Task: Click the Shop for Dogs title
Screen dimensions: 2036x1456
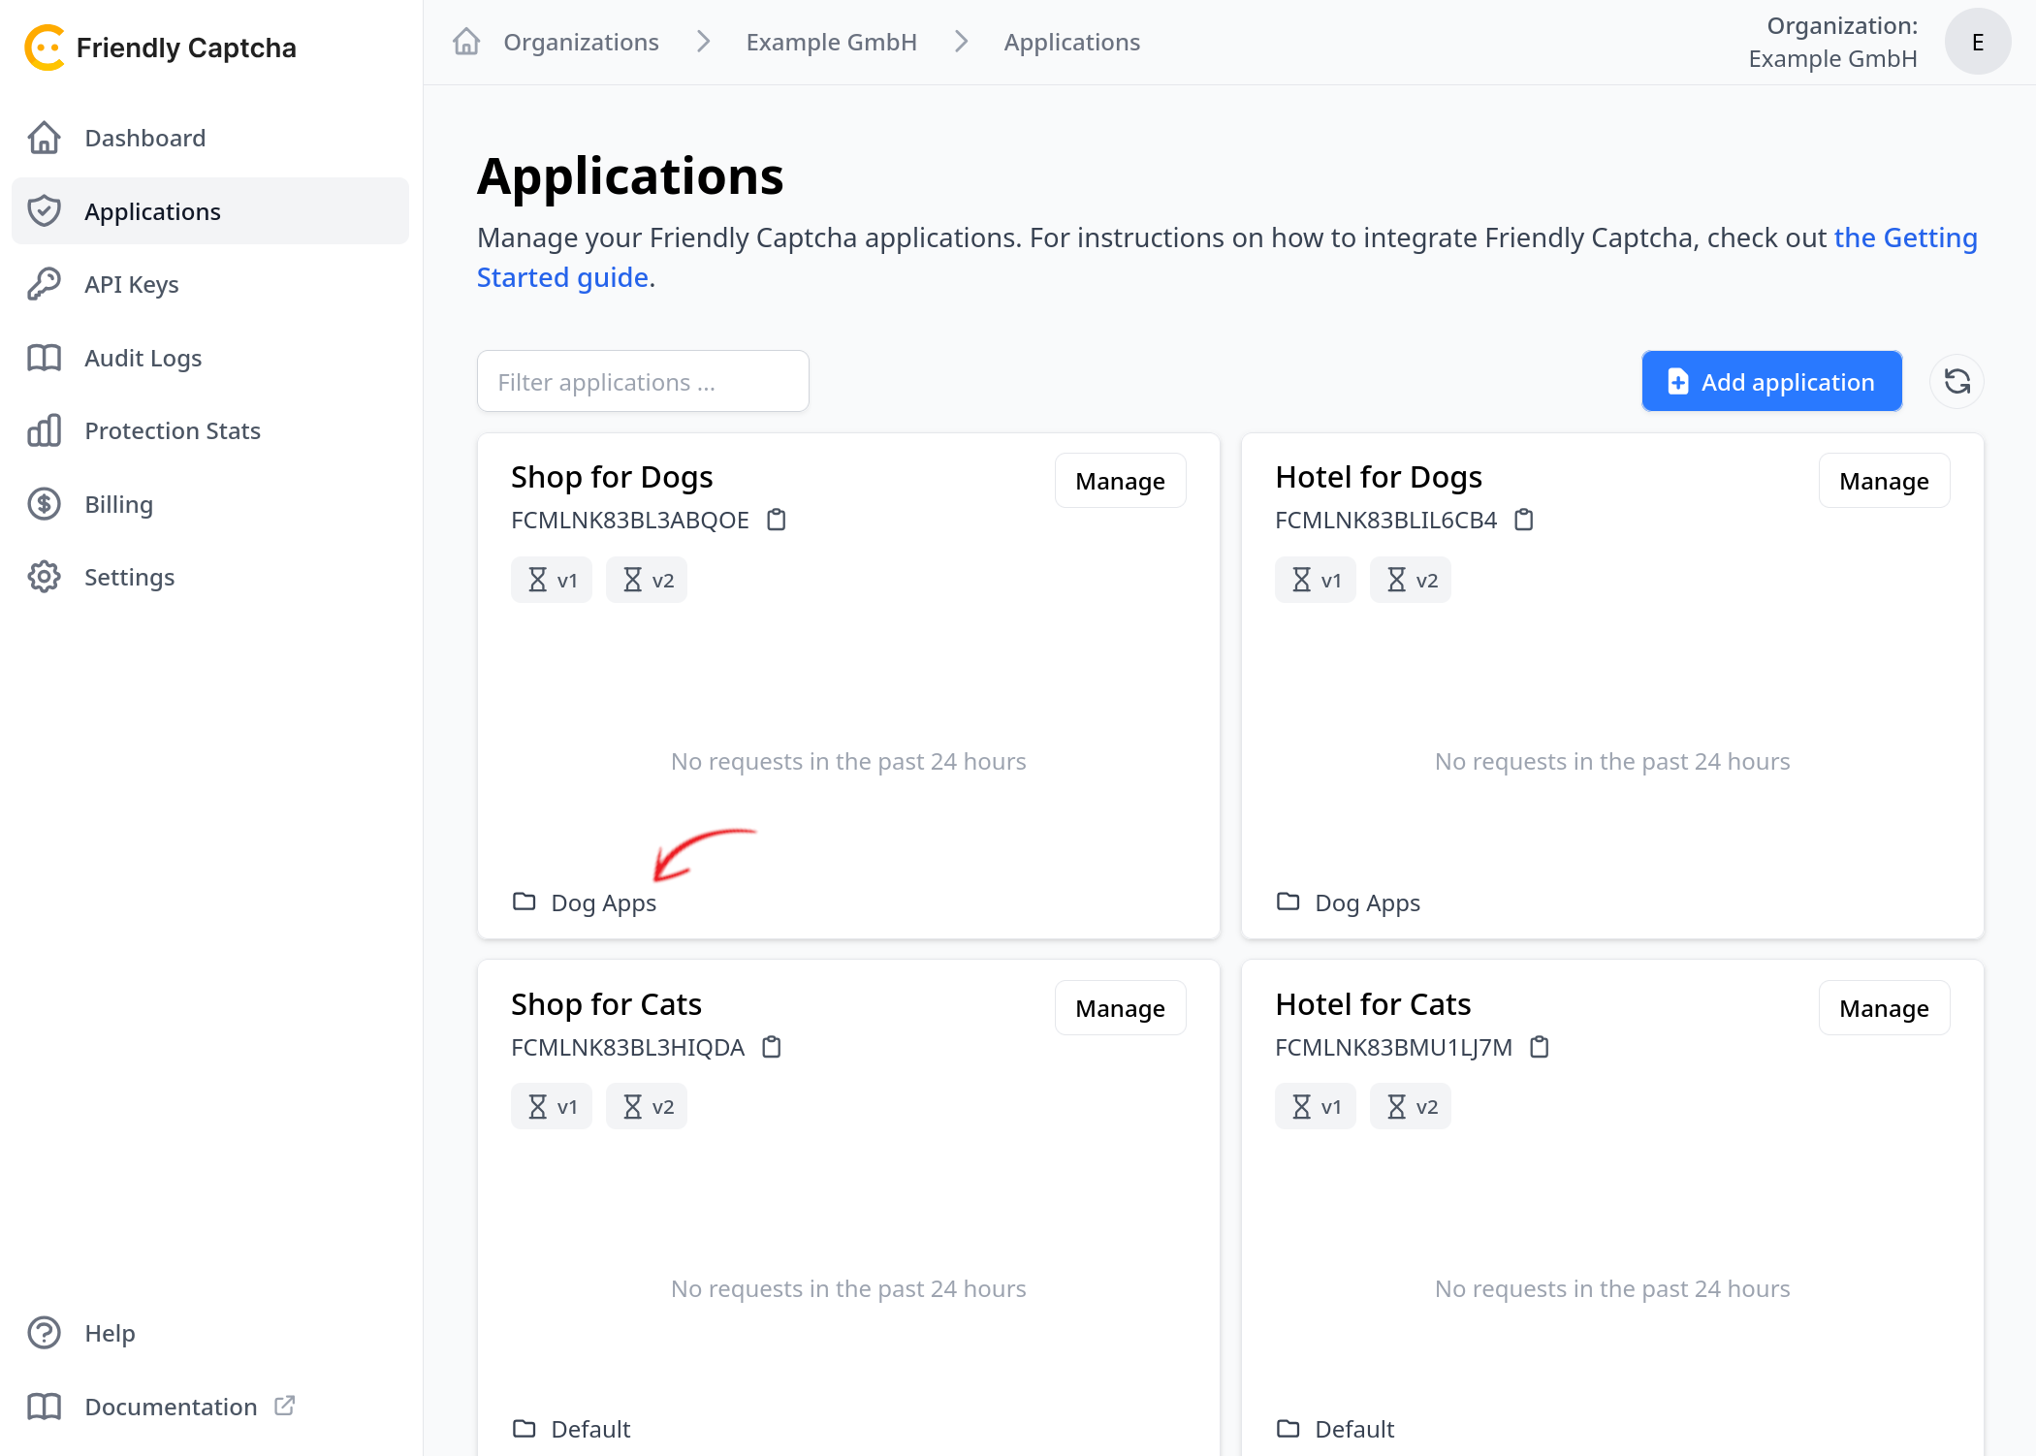Action: coord(612,477)
